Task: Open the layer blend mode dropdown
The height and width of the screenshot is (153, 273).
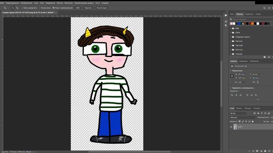Action: 243,117
